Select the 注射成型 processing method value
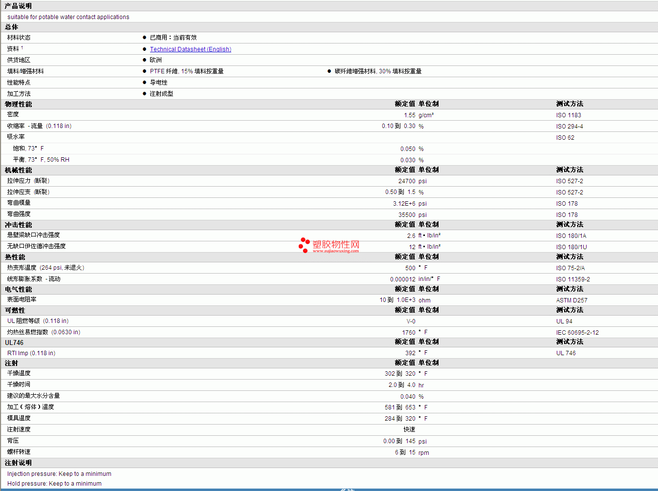658x491 pixels. pos(162,94)
